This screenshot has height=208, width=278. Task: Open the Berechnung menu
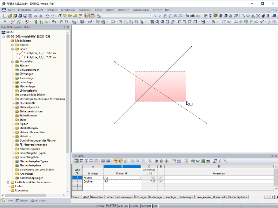[68, 10]
